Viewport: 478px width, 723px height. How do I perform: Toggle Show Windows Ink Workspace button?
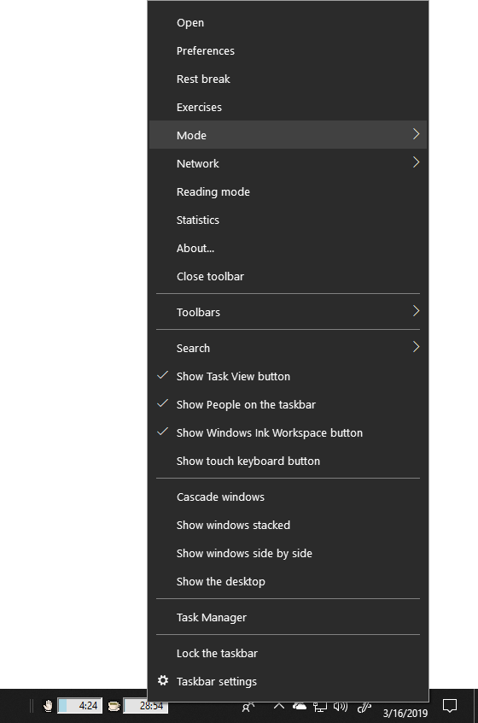(289, 432)
